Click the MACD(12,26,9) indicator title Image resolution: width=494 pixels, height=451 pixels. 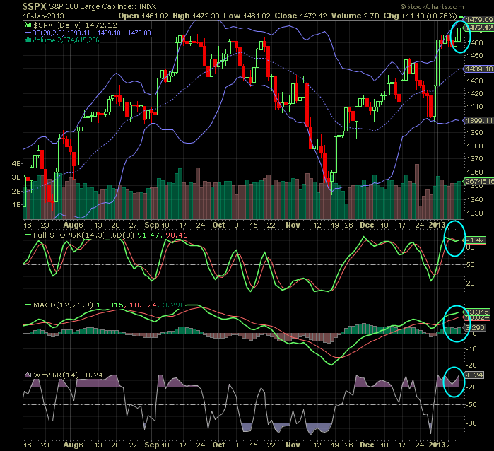point(64,305)
